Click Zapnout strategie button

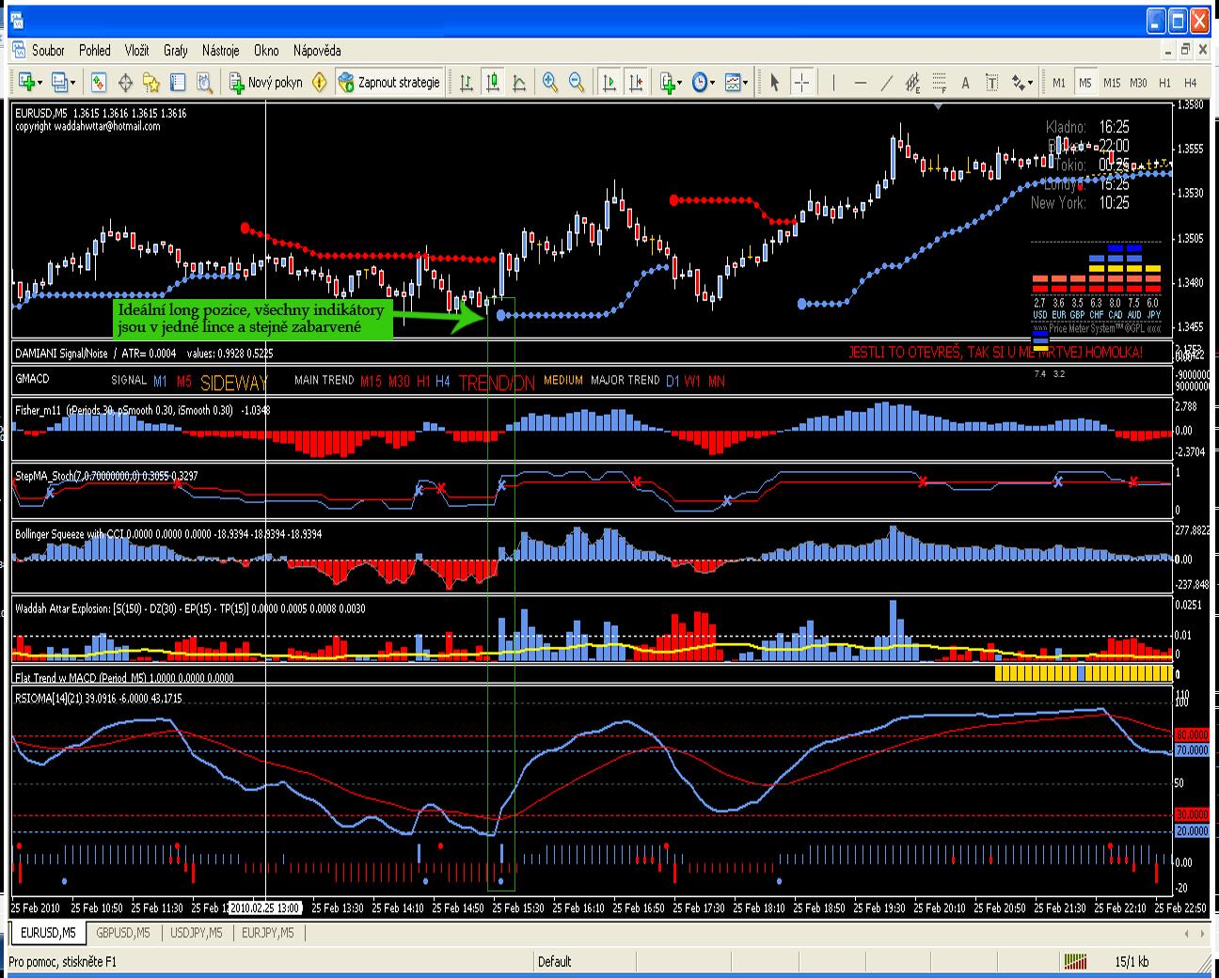[389, 83]
